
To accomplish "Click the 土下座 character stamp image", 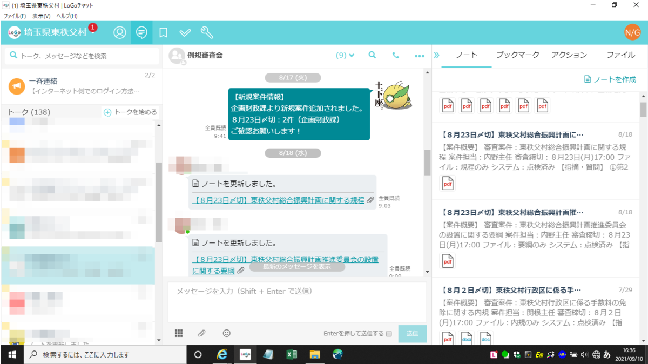I will (x=394, y=95).
